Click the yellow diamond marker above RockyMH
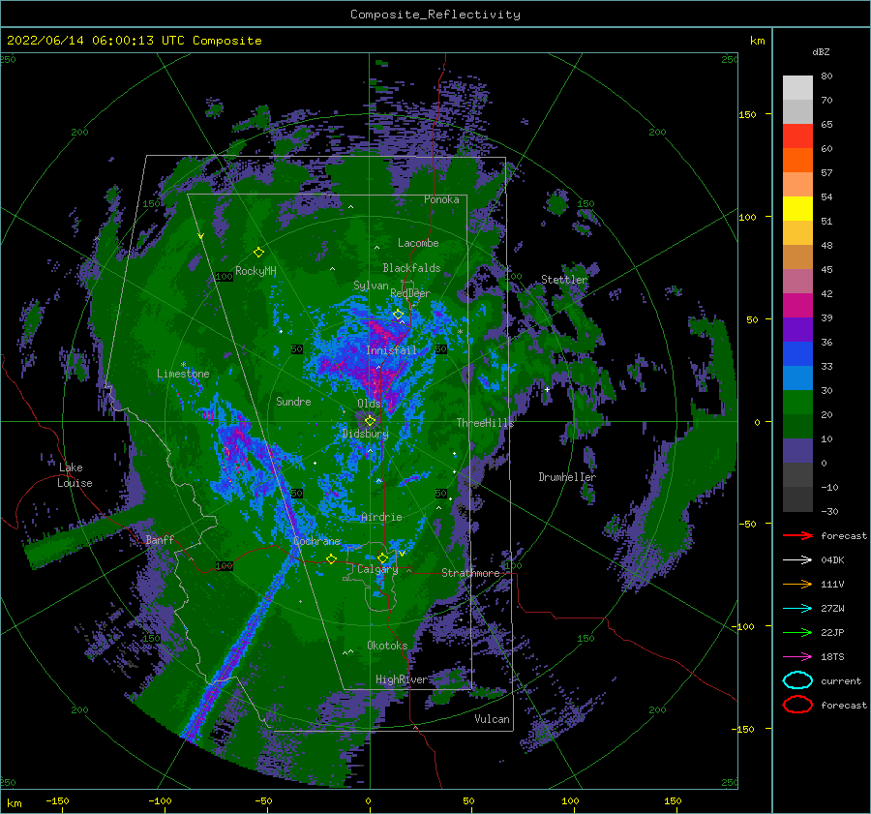 pyautogui.click(x=258, y=253)
